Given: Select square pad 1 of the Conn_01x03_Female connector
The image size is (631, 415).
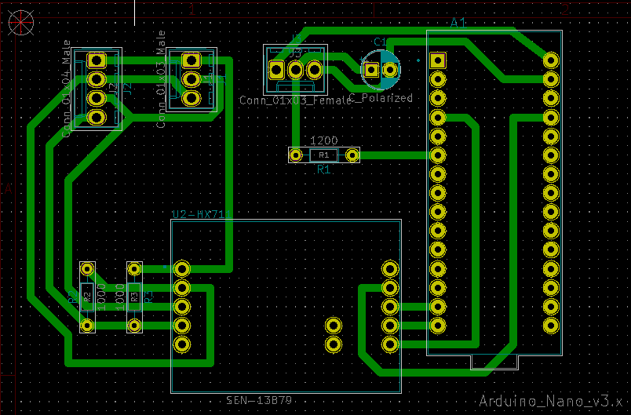Looking at the screenshot, I should [x=276, y=70].
